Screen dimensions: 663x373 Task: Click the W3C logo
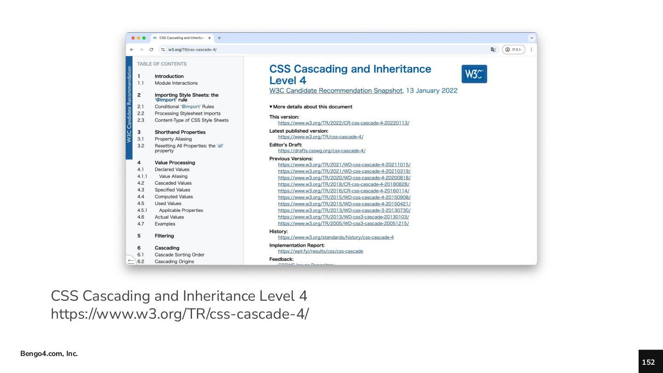coord(474,74)
